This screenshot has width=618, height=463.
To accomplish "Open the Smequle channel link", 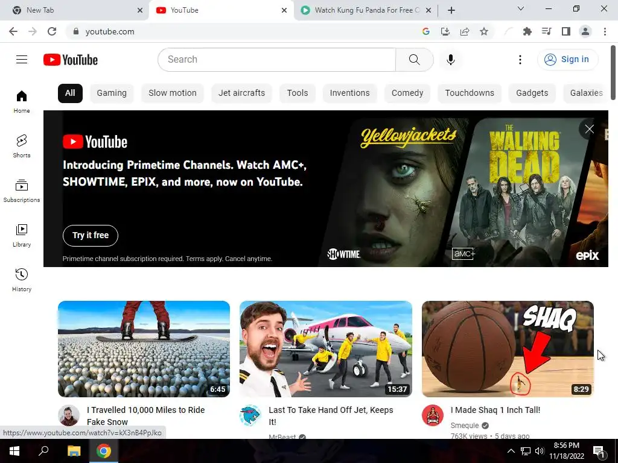I will click(x=465, y=426).
